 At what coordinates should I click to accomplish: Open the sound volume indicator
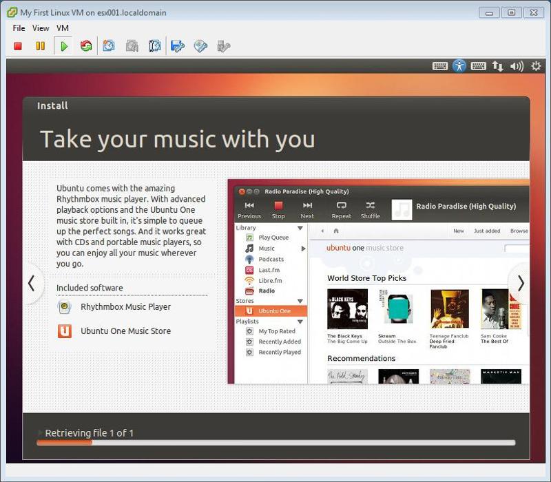coord(517,66)
